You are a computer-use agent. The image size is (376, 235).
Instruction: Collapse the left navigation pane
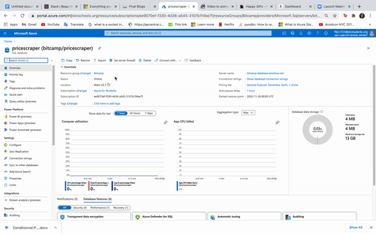click(52, 60)
